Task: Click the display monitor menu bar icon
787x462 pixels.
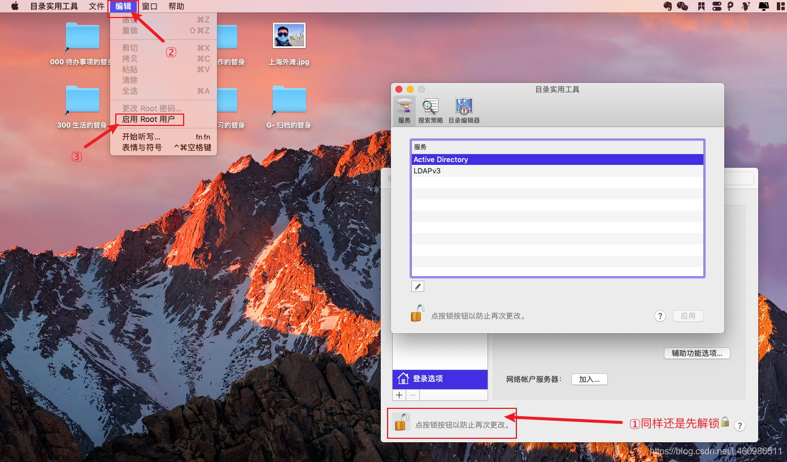Action: tap(763, 6)
